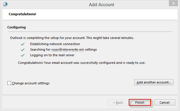
Task: Click the checkmark beside Searching for settings
Action: [23, 49]
